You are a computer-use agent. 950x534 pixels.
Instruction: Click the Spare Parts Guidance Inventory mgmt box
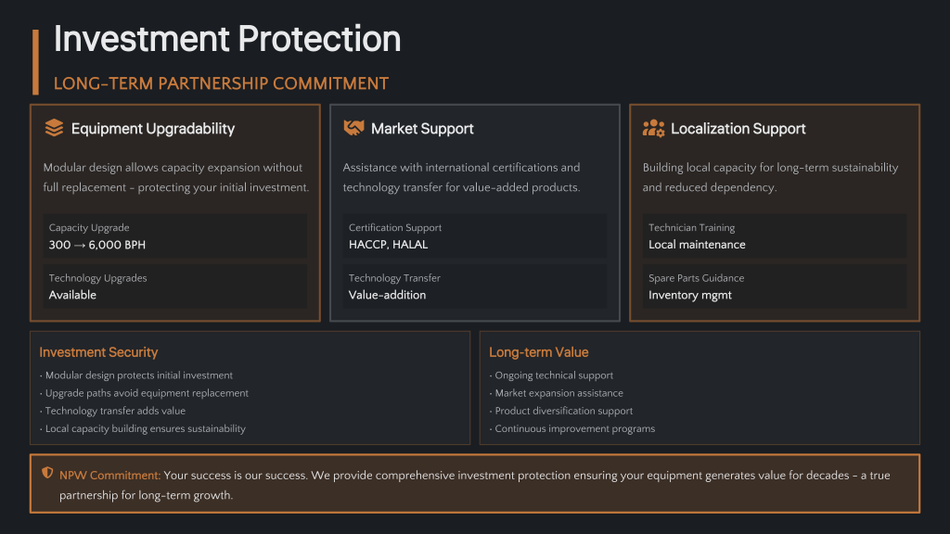click(775, 286)
